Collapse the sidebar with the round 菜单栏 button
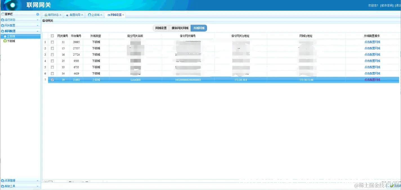 click(x=38, y=14)
